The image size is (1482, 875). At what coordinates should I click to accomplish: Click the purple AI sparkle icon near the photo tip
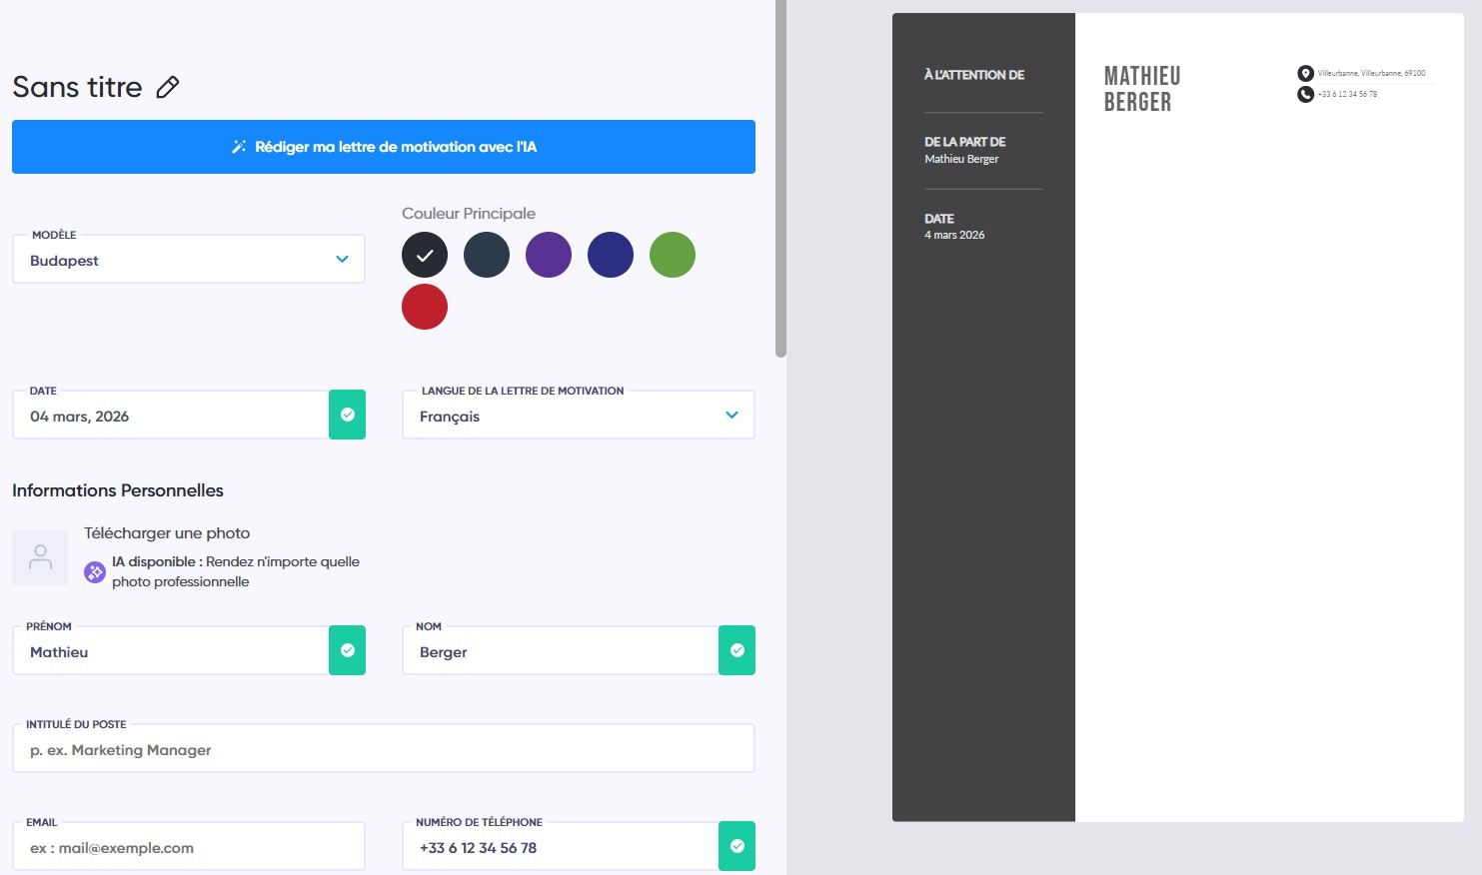tap(94, 572)
